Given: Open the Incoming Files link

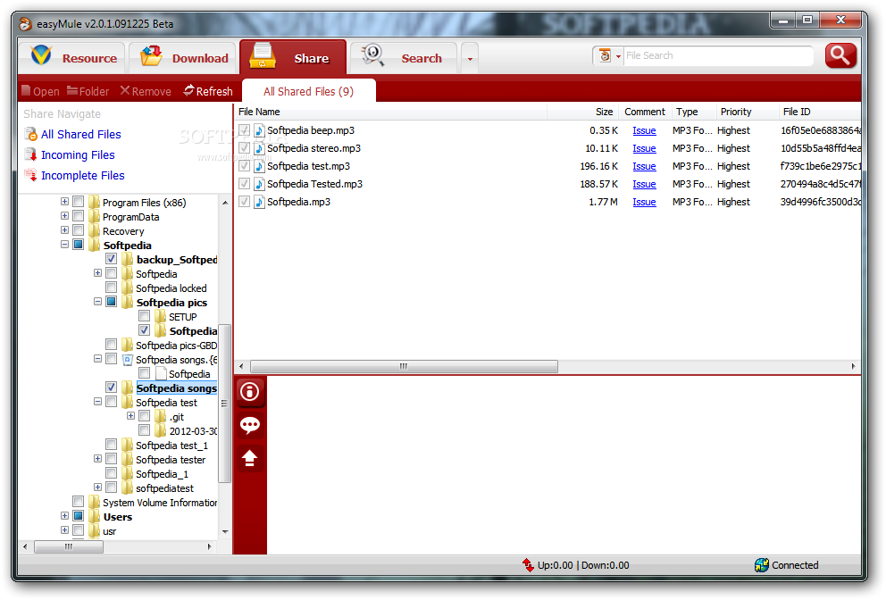Looking at the screenshot, I should point(78,154).
